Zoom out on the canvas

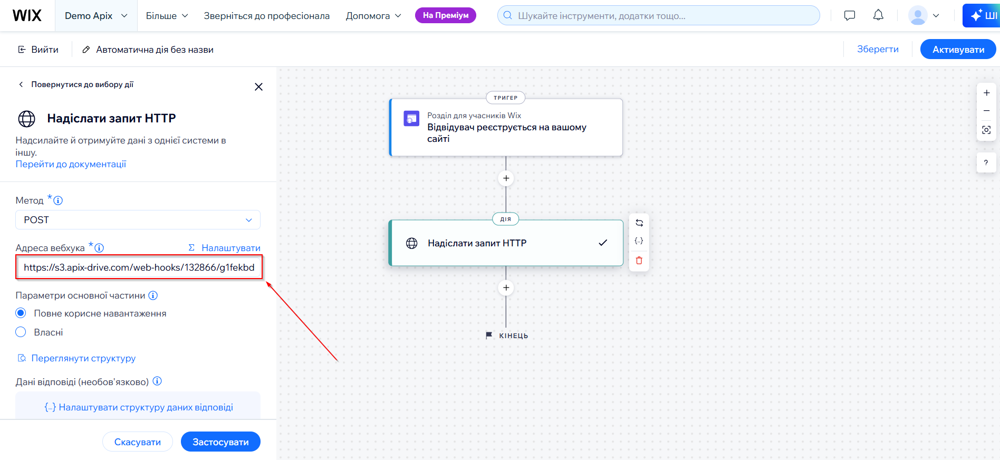pyautogui.click(x=986, y=111)
